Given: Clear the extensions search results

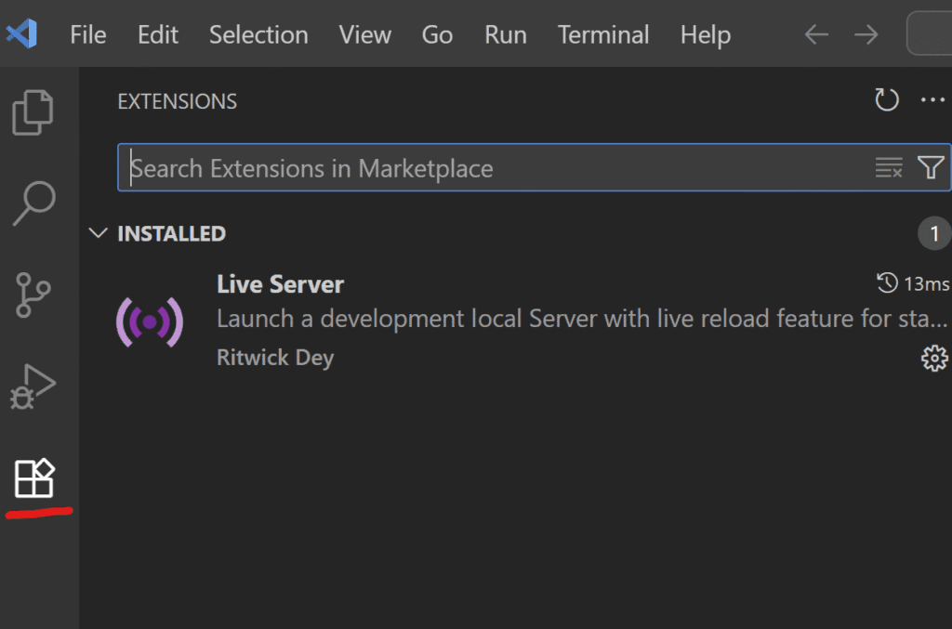Looking at the screenshot, I should coord(889,167).
